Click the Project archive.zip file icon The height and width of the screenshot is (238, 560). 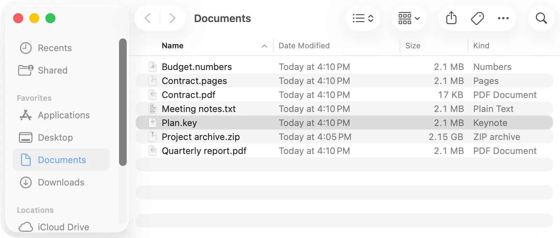click(153, 136)
